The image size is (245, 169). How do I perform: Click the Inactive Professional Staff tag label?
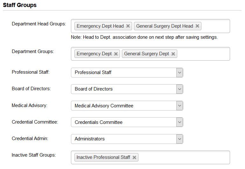click(x=103, y=157)
